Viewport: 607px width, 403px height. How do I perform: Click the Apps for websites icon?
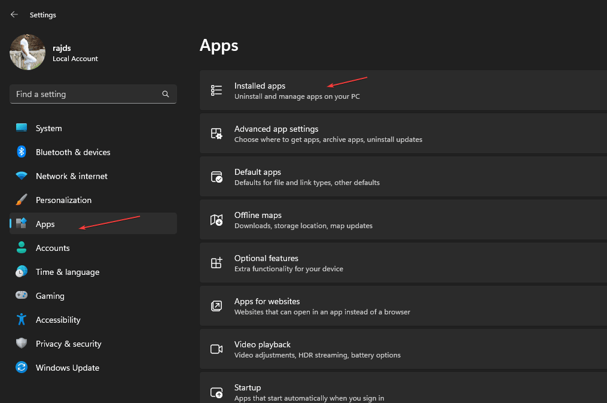(216, 305)
